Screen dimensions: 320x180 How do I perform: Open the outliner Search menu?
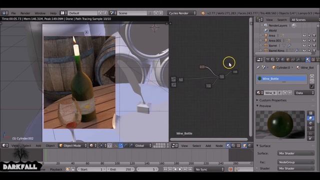[x=282, y=20]
